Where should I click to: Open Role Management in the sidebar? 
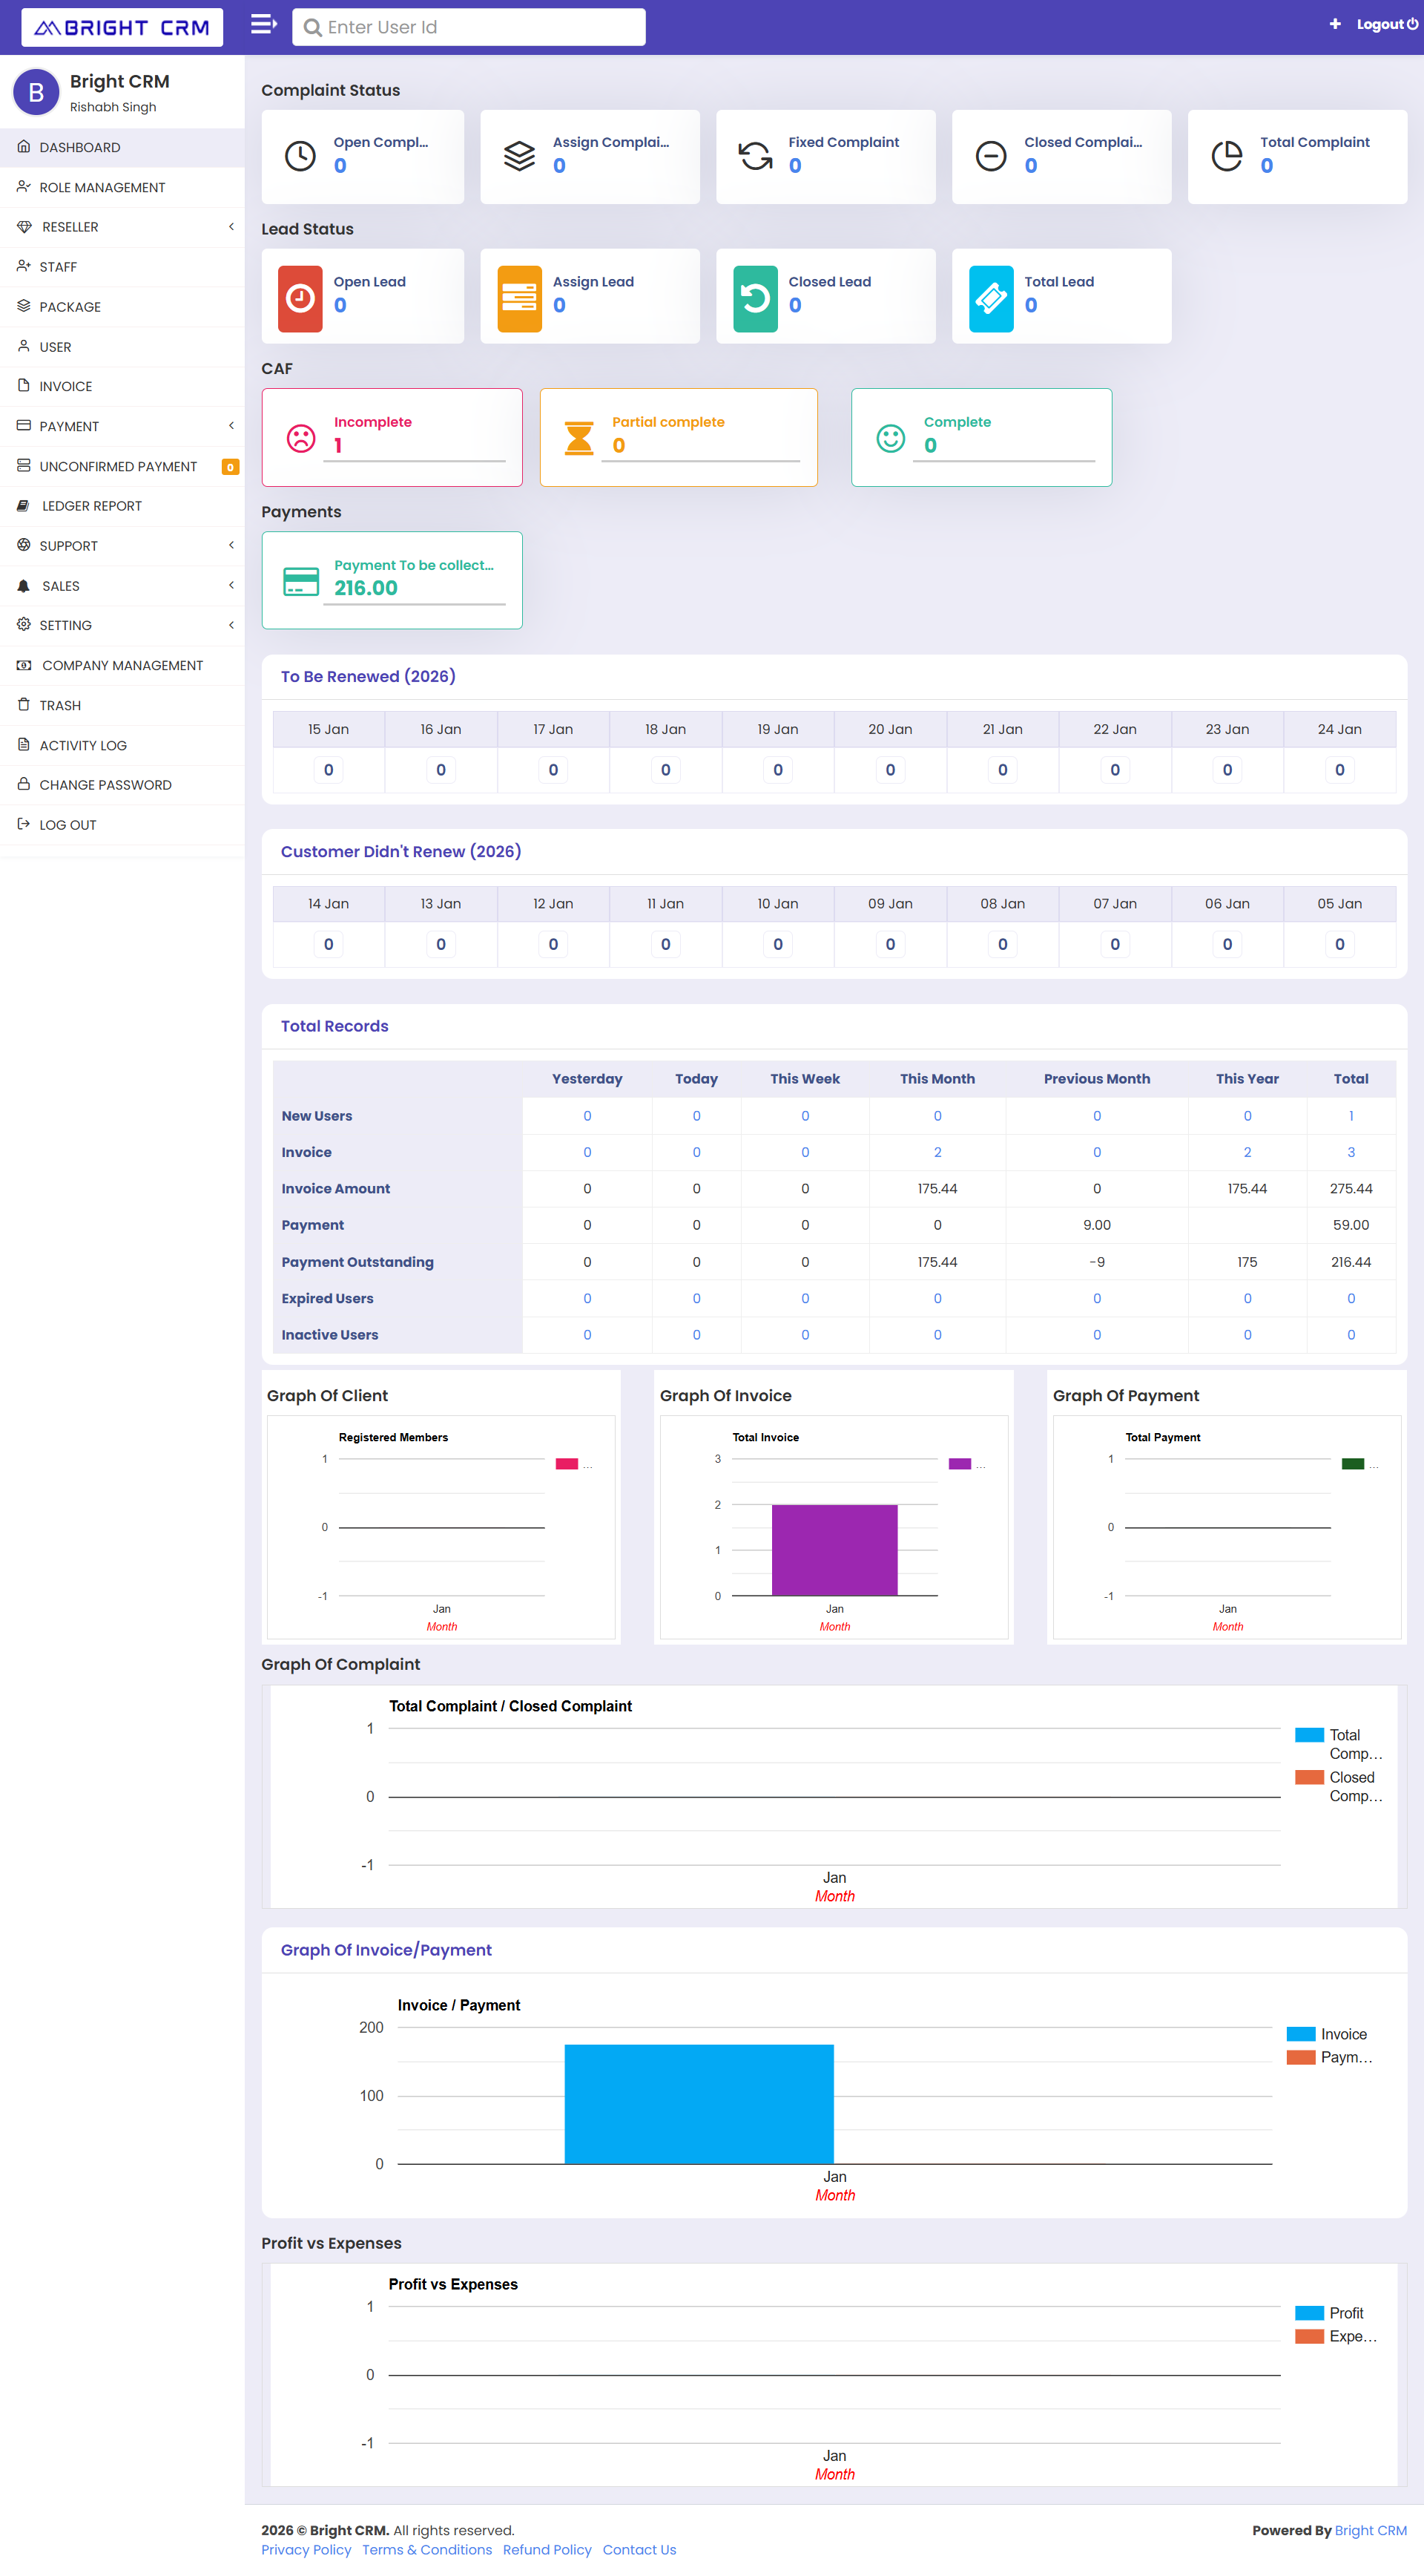pos(122,187)
